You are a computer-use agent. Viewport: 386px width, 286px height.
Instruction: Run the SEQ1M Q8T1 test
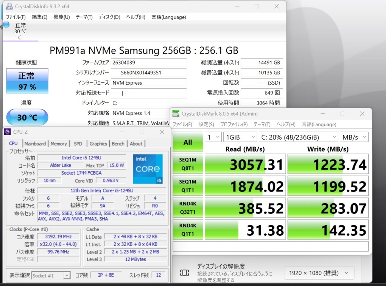pos(188,164)
